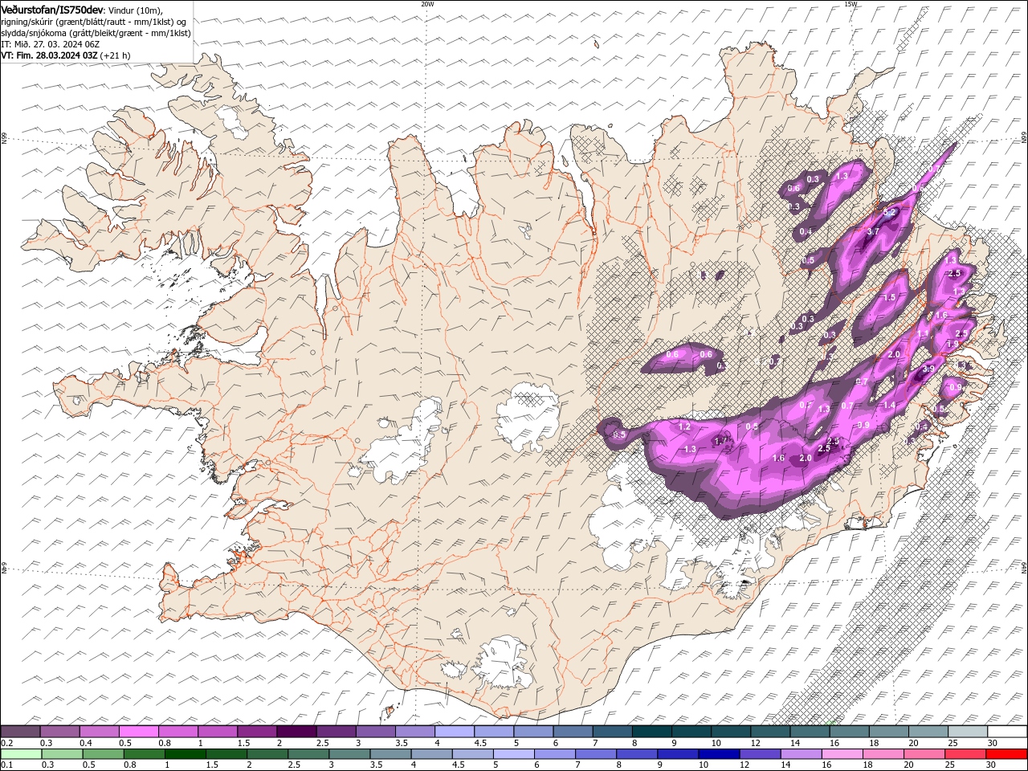Click the '1.2' snowfall value on the map
Screen dimensions: 1028x771
point(685,427)
